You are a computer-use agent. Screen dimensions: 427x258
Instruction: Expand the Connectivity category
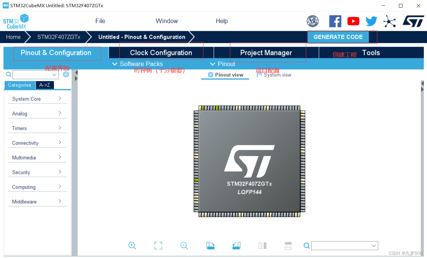point(37,143)
